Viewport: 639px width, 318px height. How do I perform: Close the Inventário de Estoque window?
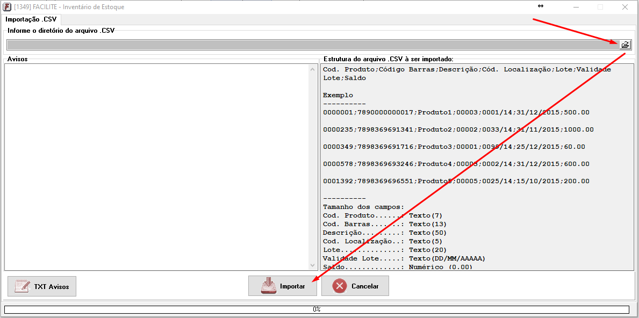click(624, 7)
